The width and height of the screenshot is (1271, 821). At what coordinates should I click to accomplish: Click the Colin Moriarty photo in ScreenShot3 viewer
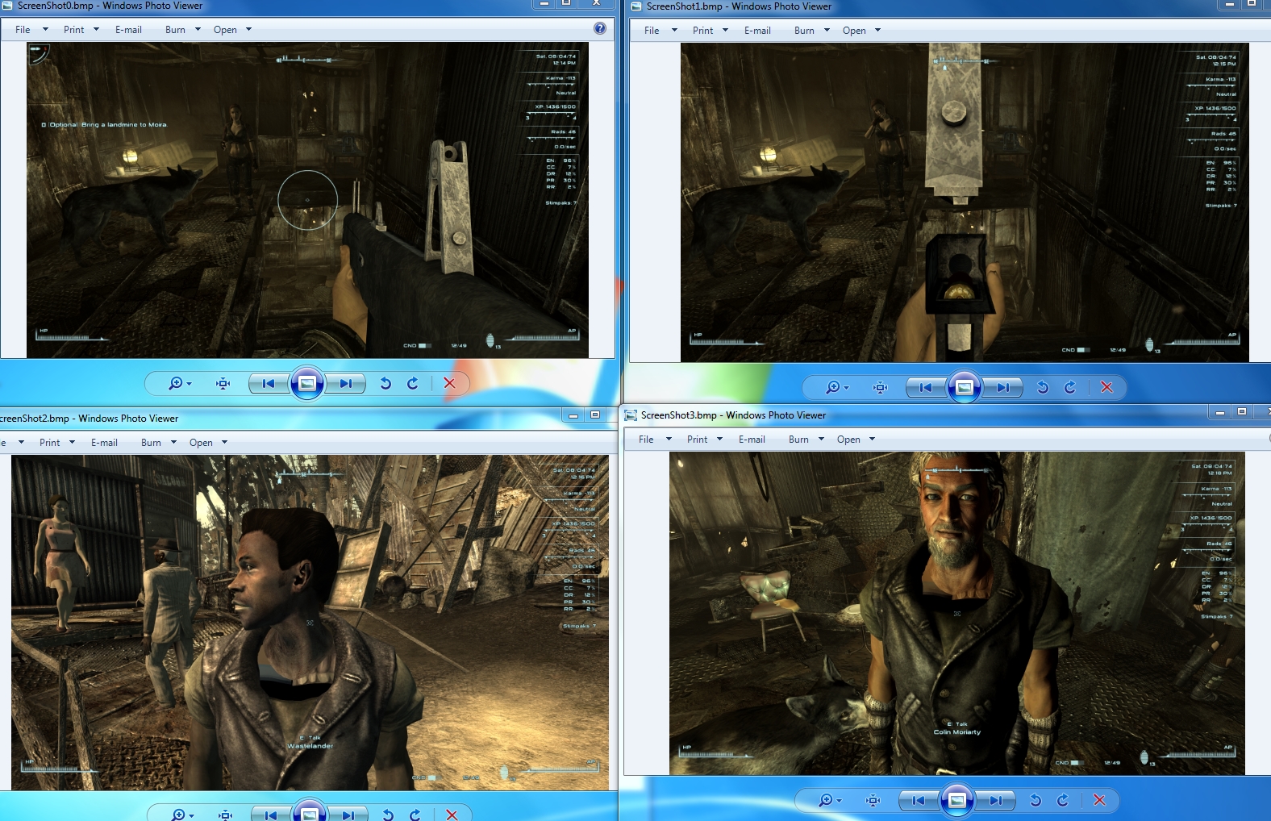click(x=957, y=614)
